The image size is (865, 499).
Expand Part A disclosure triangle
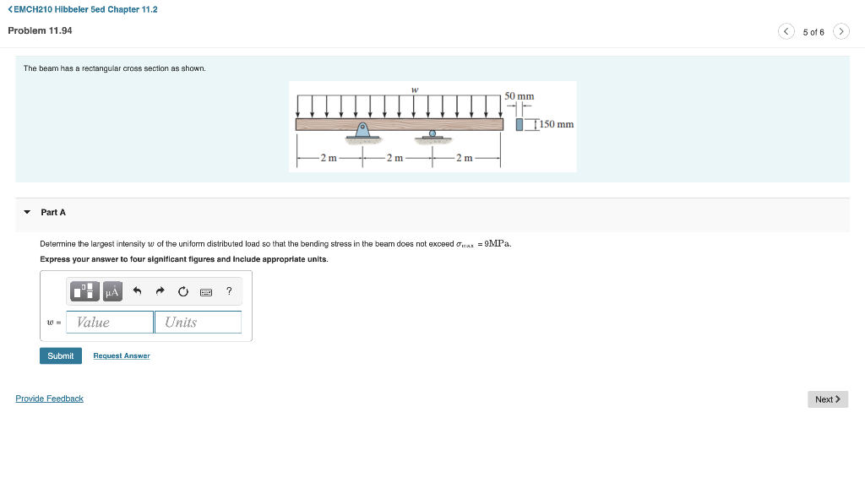coord(27,212)
